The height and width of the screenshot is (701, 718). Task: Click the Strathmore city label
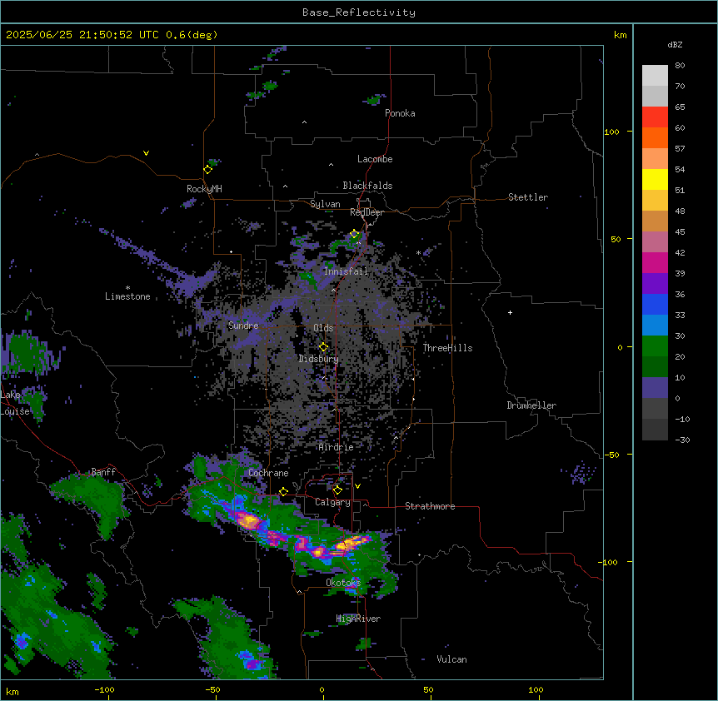click(430, 506)
